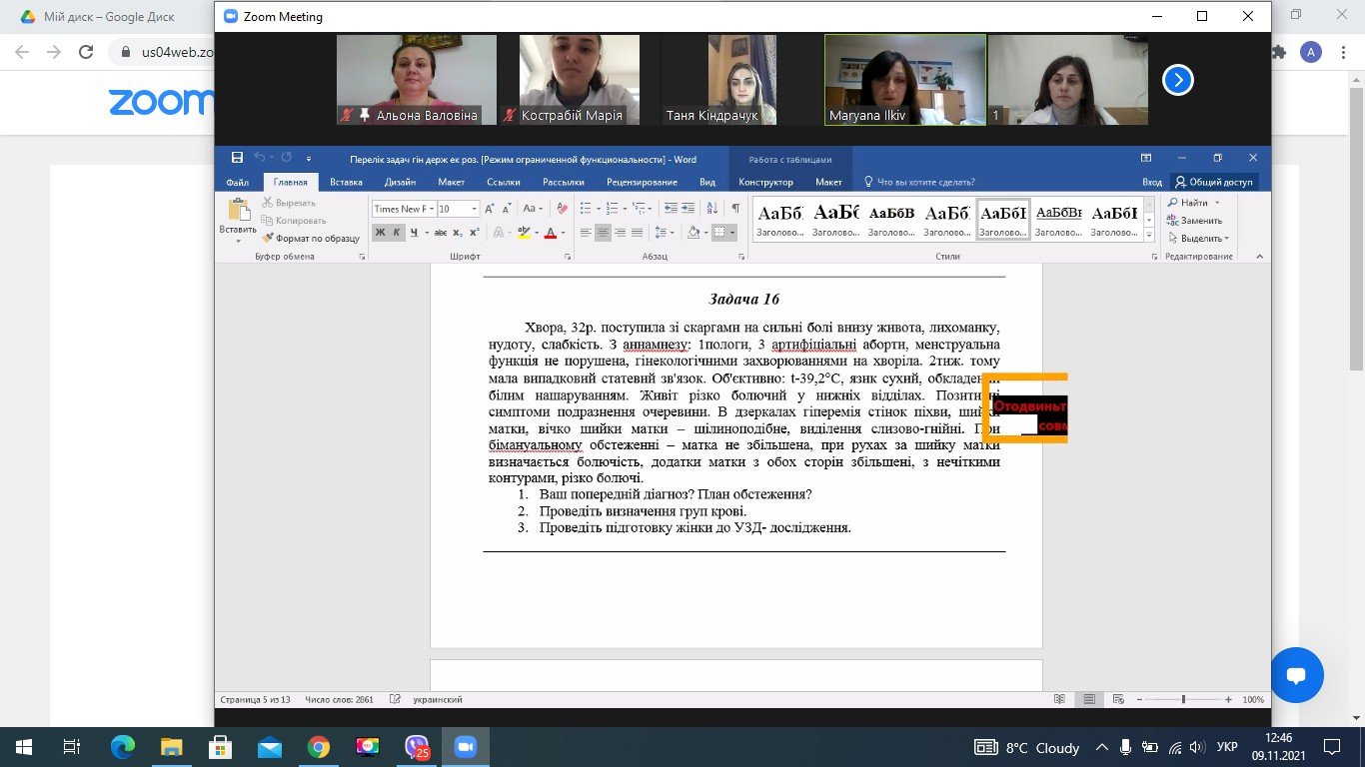This screenshot has width=1365, height=767.
Task: Switch to the Вставка ribbon tab
Action: coord(346,182)
